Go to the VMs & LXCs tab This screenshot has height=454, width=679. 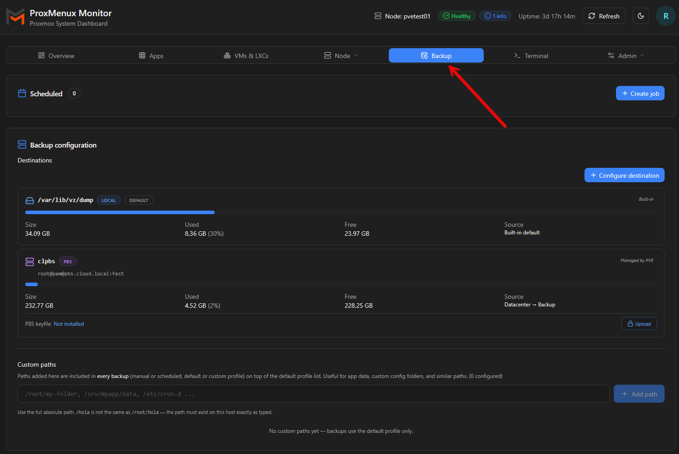[246, 55]
